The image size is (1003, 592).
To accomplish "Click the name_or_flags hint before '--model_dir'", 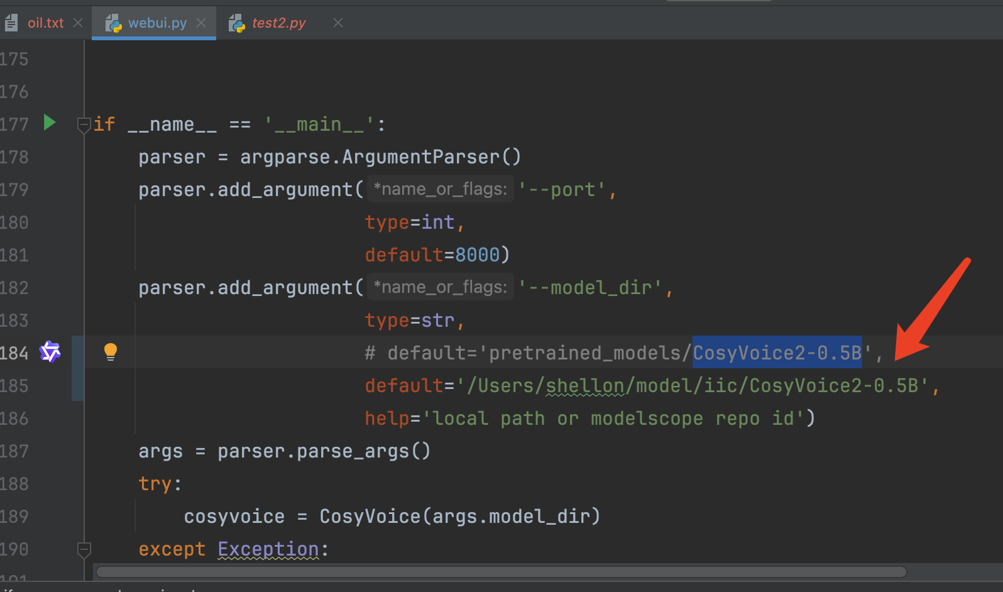I will 441,287.
